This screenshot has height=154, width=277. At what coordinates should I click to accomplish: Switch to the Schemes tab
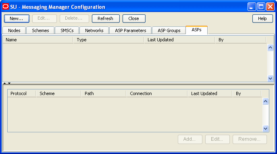click(40, 30)
